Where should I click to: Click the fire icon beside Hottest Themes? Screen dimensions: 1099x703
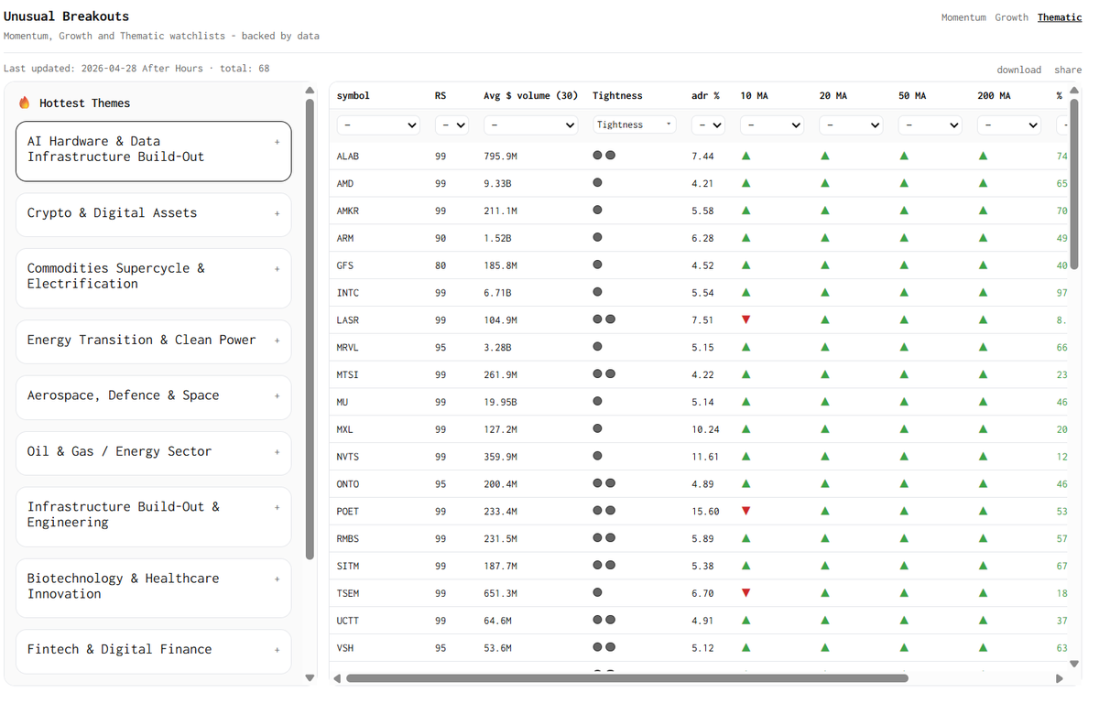(25, 103)
